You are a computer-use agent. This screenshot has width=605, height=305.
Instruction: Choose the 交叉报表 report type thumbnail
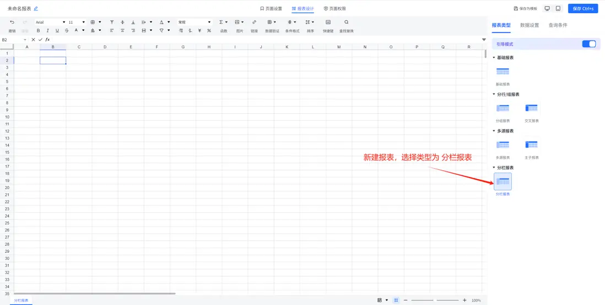point(532,108)
